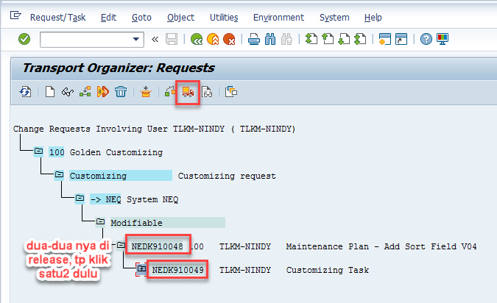Open Help with the question mark icon
The image size is (497, 303).
(x=426, y=39)
